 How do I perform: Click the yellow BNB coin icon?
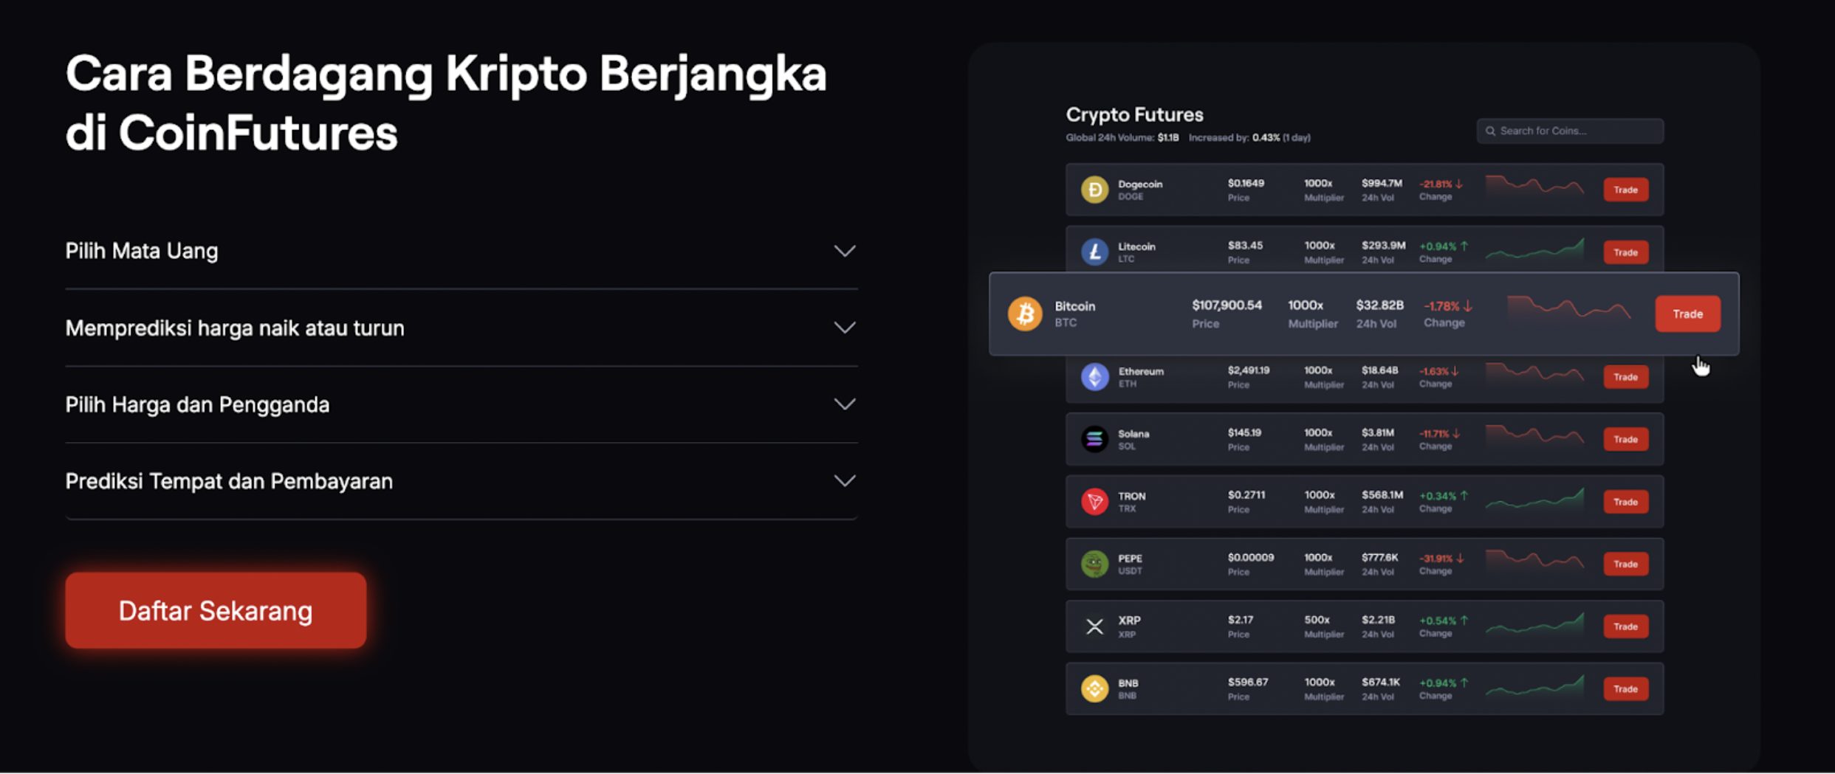[1094, 689]
